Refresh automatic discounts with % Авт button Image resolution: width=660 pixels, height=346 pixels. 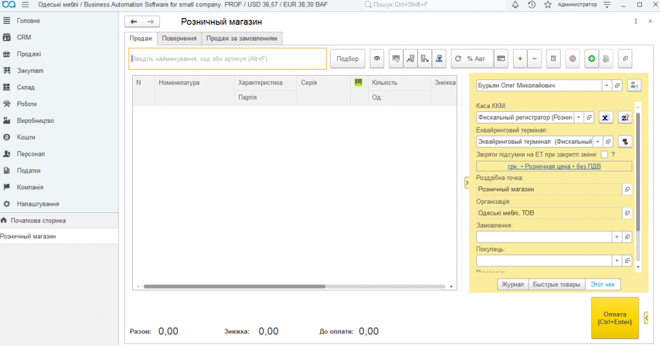pos(471,59)
